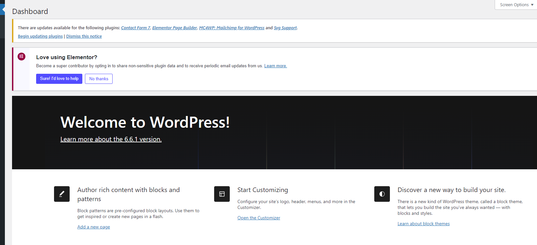Click the pencil edit icon for blocks
Screen dimensions: 537x245
click(62, 194)
